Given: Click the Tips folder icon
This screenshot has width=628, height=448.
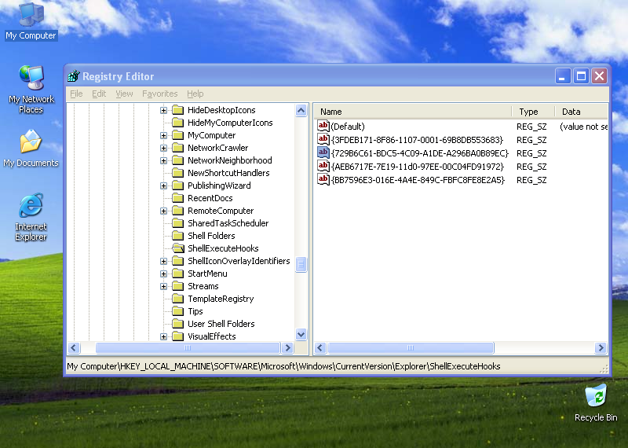Looking at the screenshot, I should [x=178, y=311].
